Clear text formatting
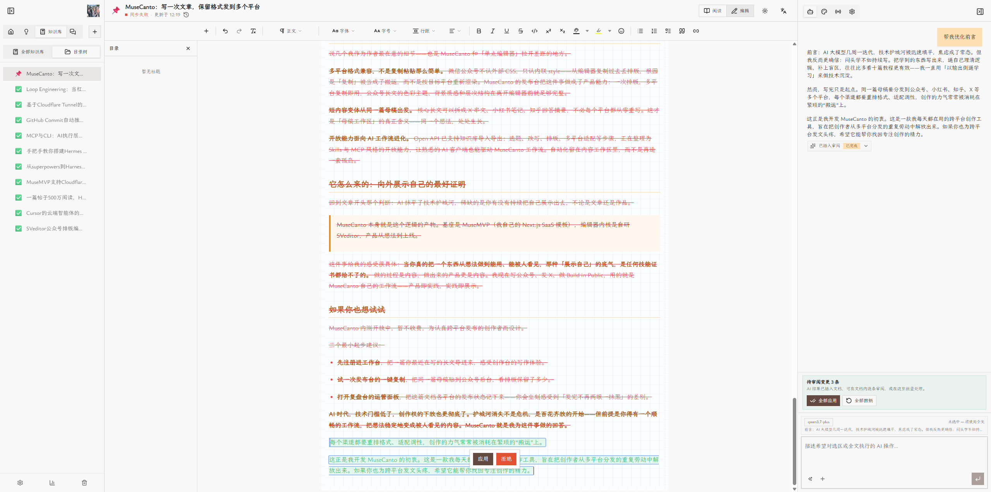The image size is (991, 492). pyautogui.click(x=253, y=31)
